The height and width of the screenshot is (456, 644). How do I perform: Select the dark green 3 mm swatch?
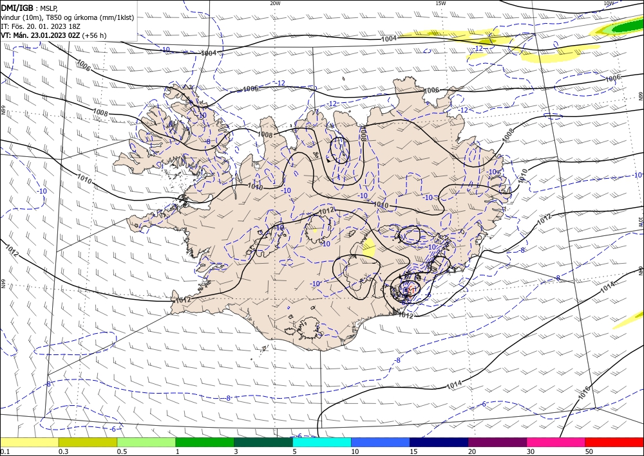click(x=263, y=442)
